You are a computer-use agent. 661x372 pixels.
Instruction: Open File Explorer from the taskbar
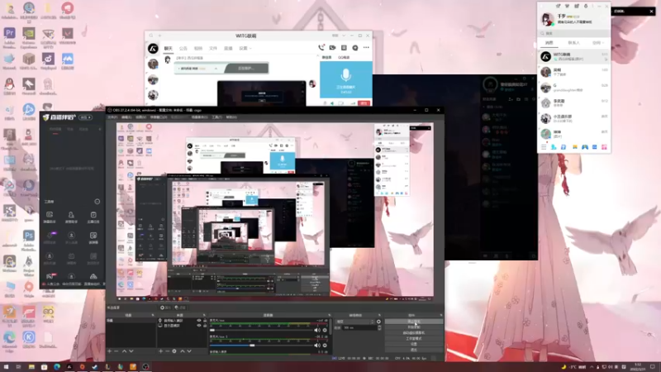click(x=31, y=367)
